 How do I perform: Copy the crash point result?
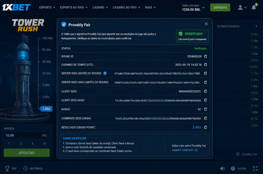pos(206,127)
